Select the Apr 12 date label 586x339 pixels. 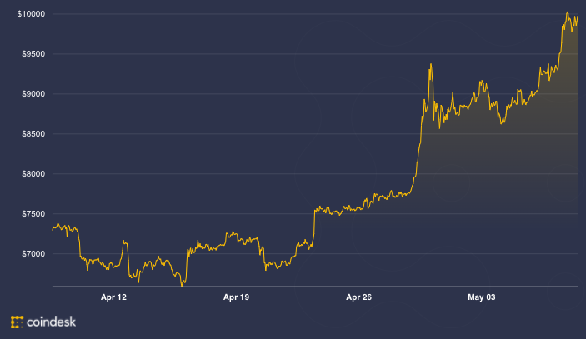pyautogui.click(x=113, y=297)
